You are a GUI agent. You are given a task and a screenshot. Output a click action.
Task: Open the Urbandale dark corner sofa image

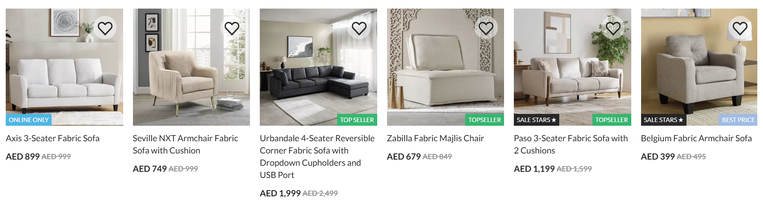[x=318, y=67]
